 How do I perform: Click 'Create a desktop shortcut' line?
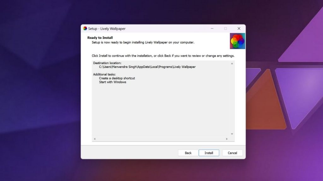(x=117, y=78)
